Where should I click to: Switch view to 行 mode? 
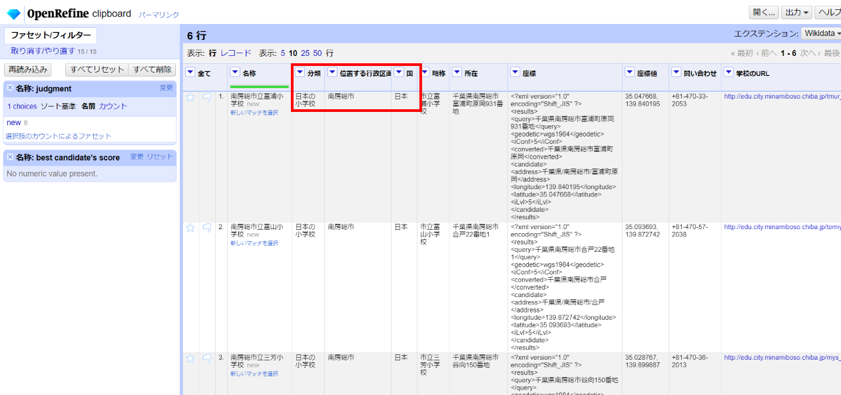click(x=212, y=53)
